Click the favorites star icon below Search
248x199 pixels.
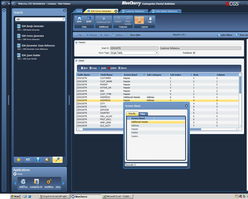tap(19, 160)
